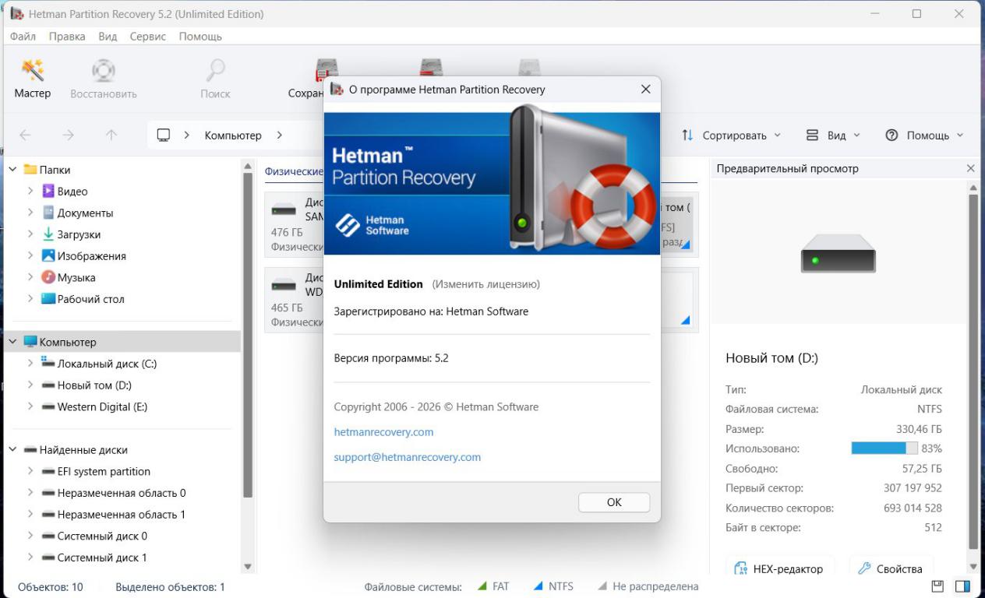
Task: Open the Сортировать dropdown
Action: 731,135
